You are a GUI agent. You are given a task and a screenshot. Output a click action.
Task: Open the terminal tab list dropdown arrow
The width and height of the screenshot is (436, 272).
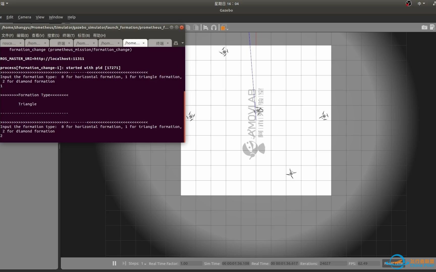pyautogui.click(x=182, y=43)
